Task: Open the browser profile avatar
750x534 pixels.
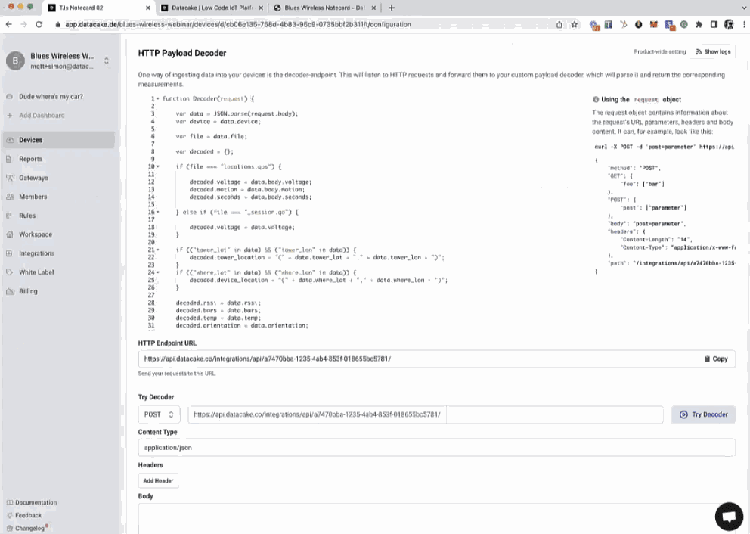Action: click(x=729, y=24)
